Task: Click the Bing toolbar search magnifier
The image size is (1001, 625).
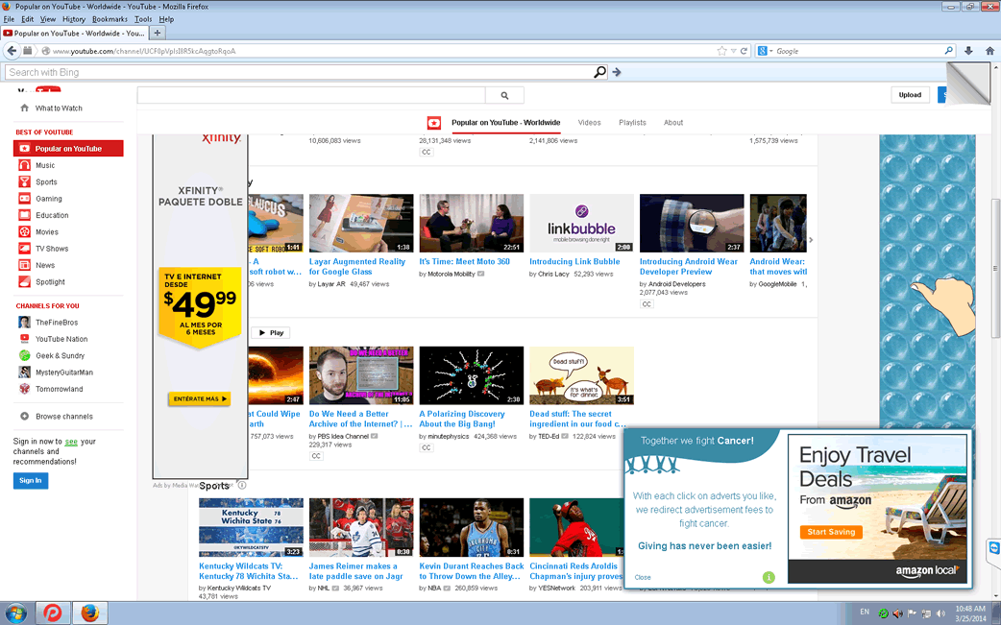Action: 600,72
